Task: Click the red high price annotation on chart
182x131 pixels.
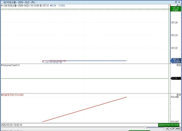Action: click(58, 61)
